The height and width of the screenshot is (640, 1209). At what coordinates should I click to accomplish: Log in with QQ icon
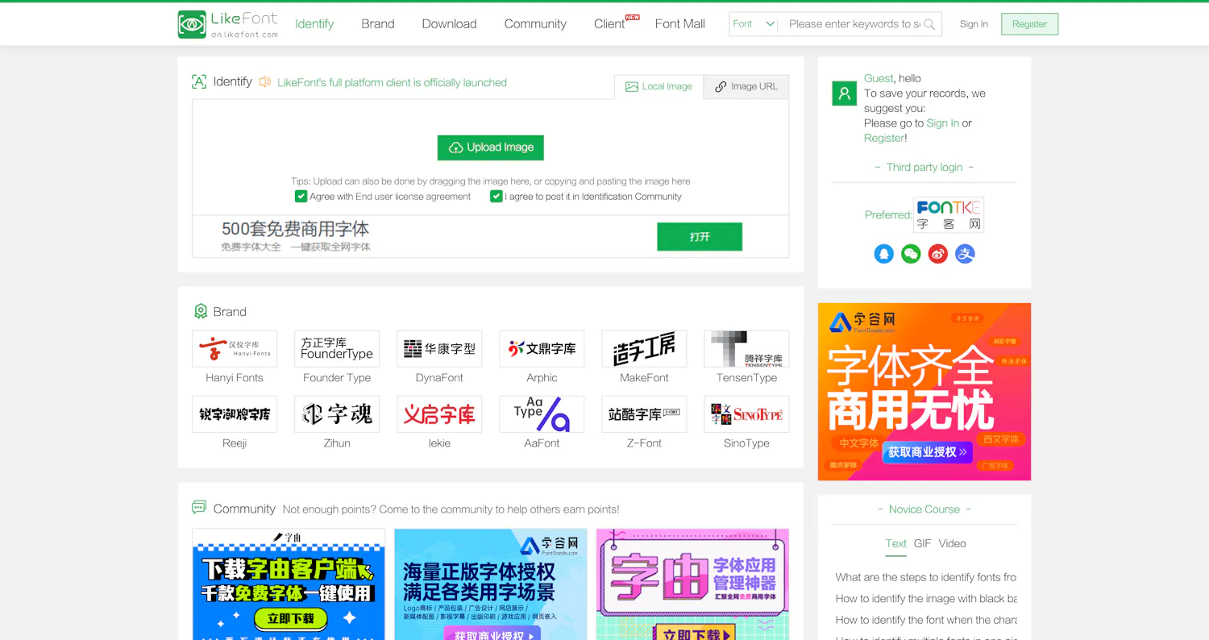coord(884,254)
